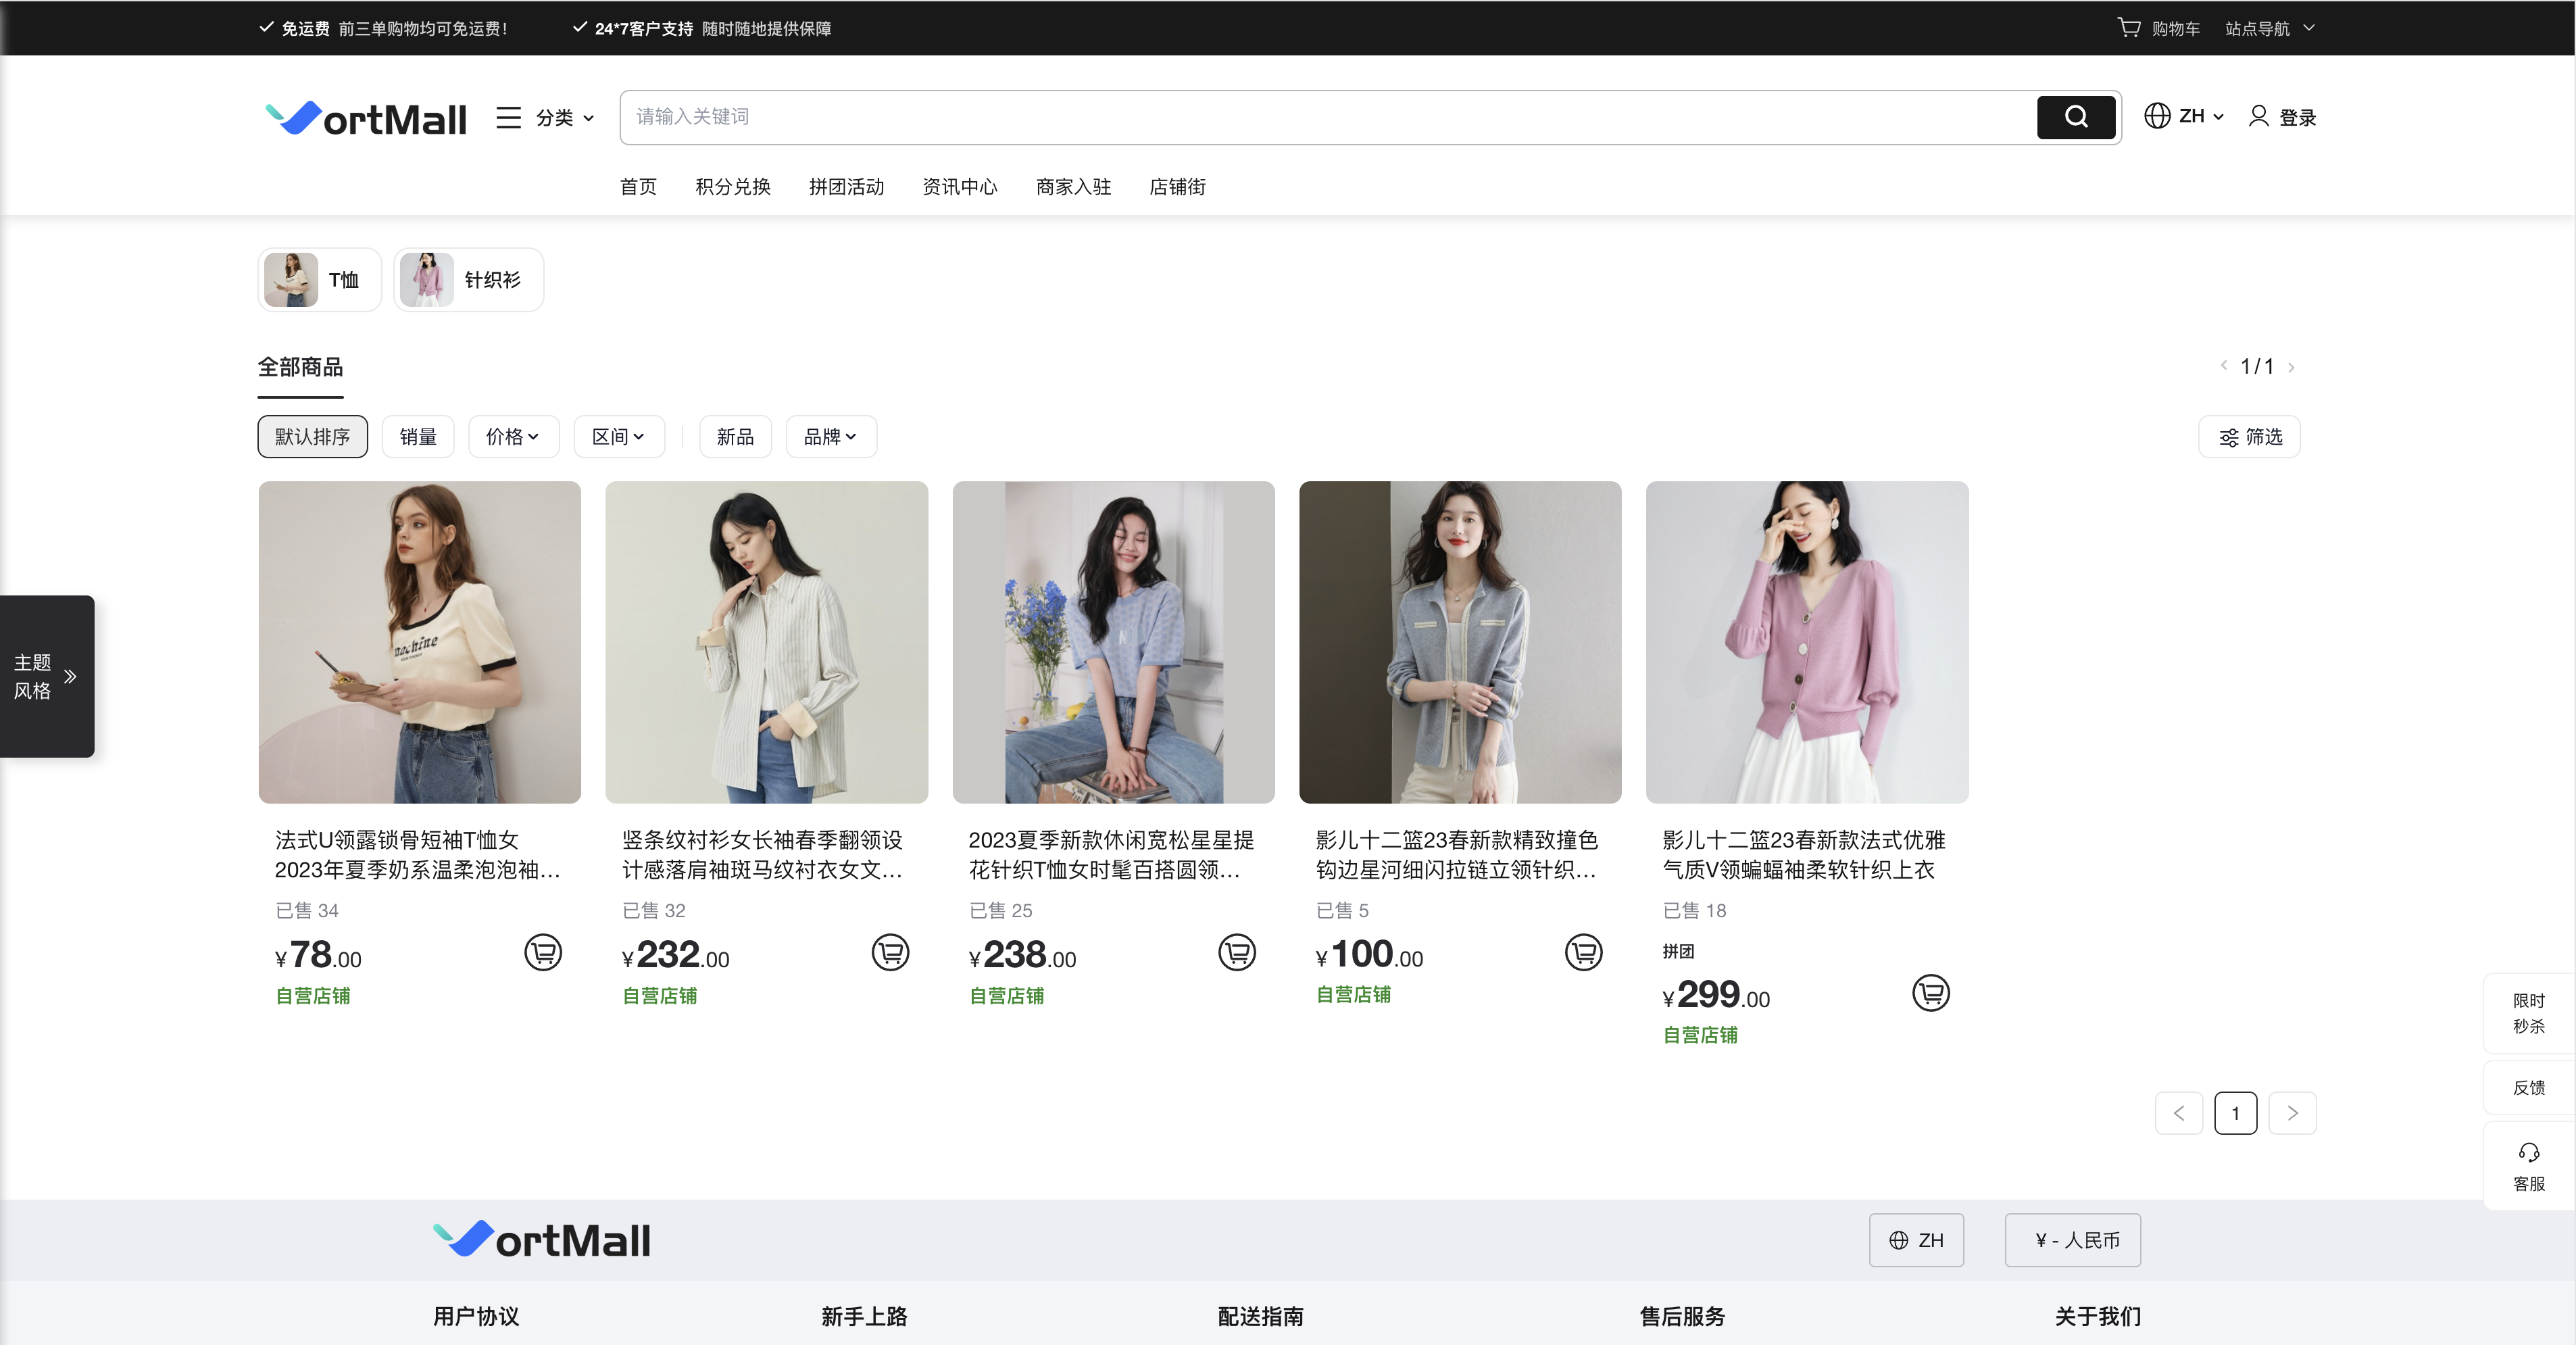Open the 筛选 filter options

click(2250, 437)
